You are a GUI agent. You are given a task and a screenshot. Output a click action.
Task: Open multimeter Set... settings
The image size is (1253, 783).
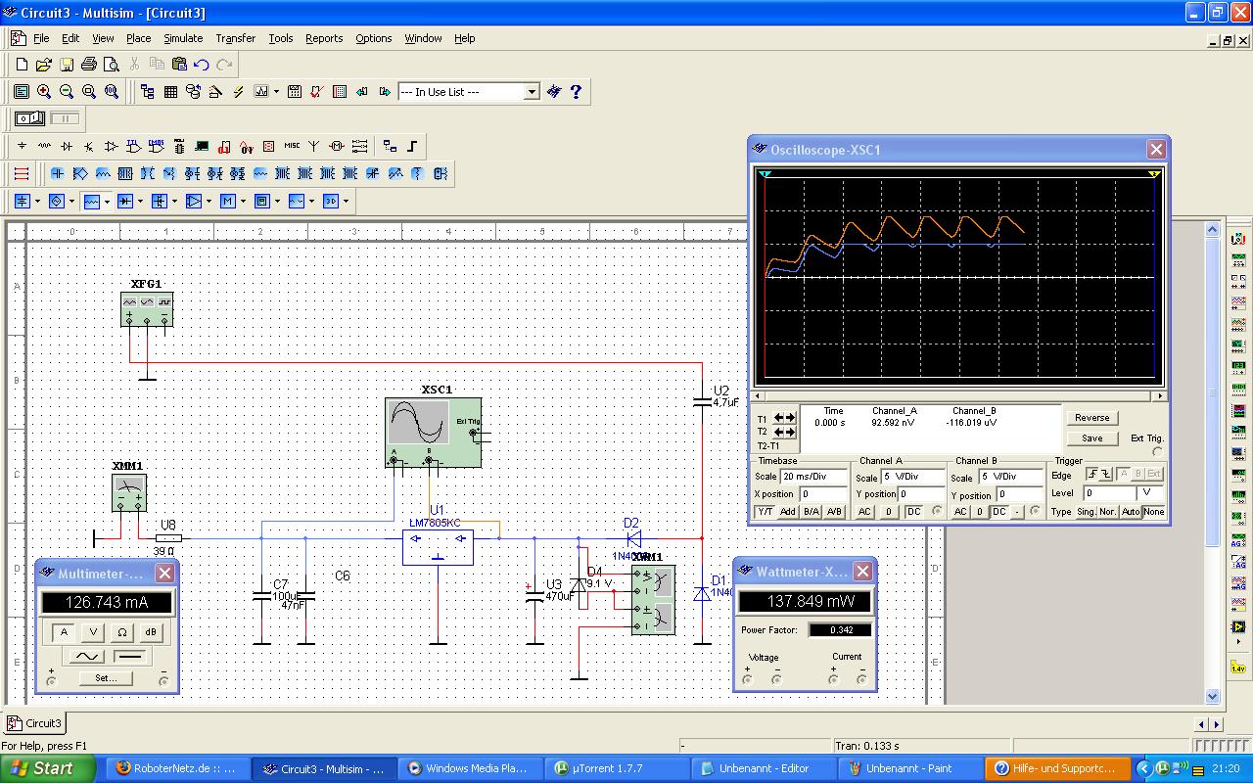coord(106,677)
